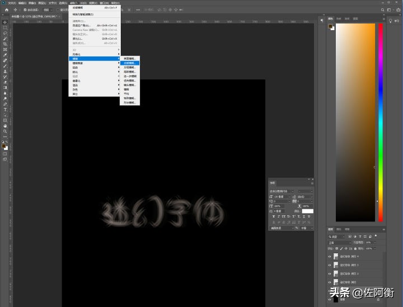Viewport: 403px width, 307px height.
Task: Open the layer blend mode dropdown
Action: (x=339, y=243)
